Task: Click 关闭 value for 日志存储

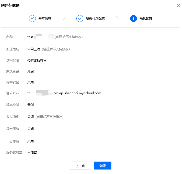Action: 30,141
